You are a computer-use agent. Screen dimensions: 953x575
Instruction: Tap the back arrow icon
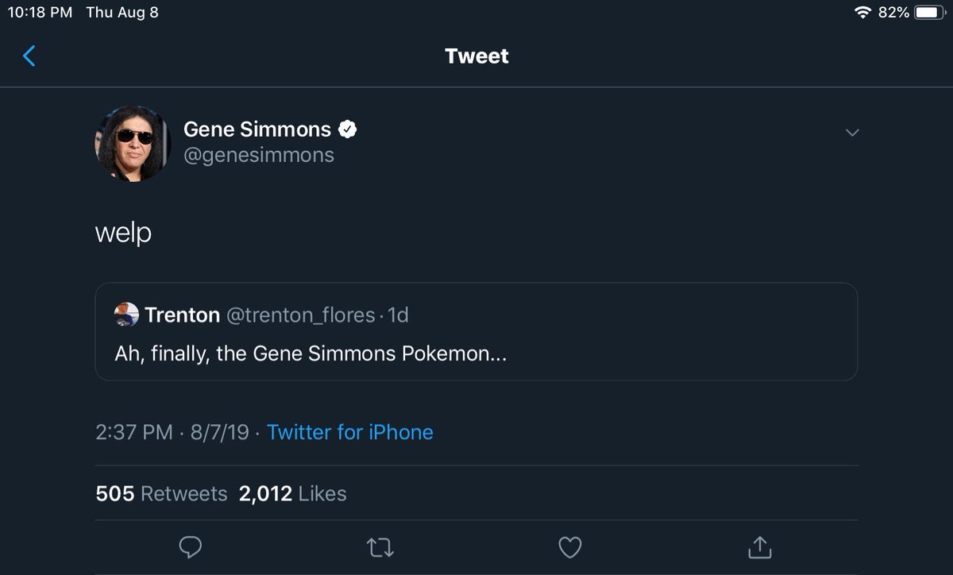click(29, 56)
